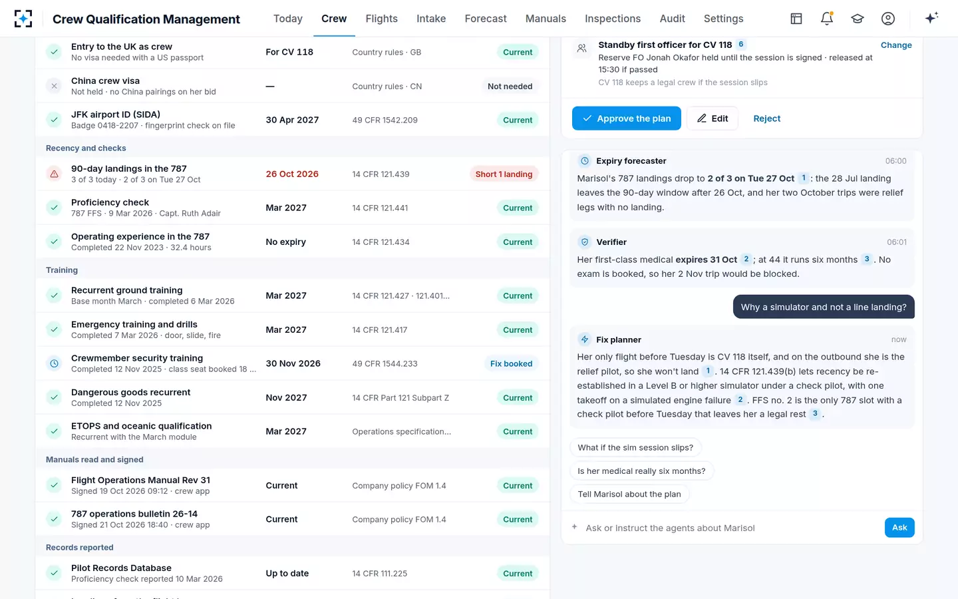This screenshot has width=958, height=599.
Task: Switch to the Today tab
Action: pos(288,19)
